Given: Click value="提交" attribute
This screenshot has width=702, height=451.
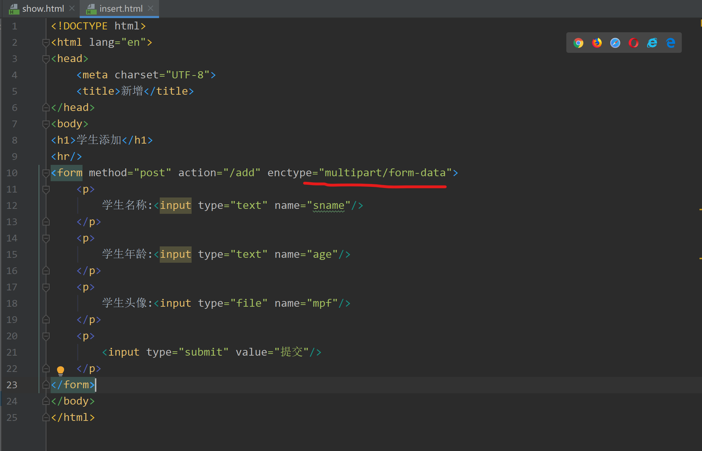Looking at the screenshot, I should pos(272,352).
